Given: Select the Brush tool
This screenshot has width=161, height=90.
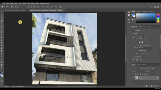Looking at the screenshot, I should click(x=2, y=35).
